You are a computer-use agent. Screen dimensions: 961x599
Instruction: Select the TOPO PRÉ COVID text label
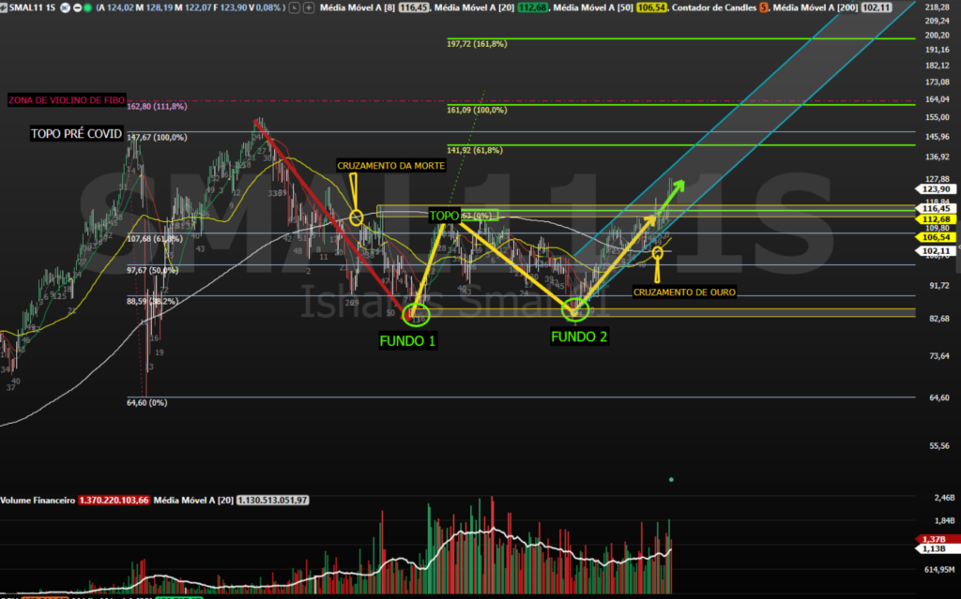point(76,133)
